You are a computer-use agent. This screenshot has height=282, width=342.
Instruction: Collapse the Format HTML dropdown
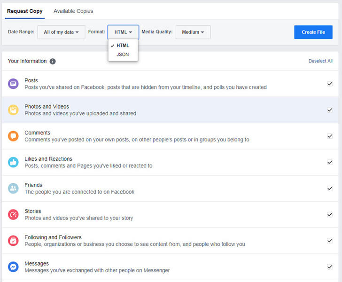123,32
